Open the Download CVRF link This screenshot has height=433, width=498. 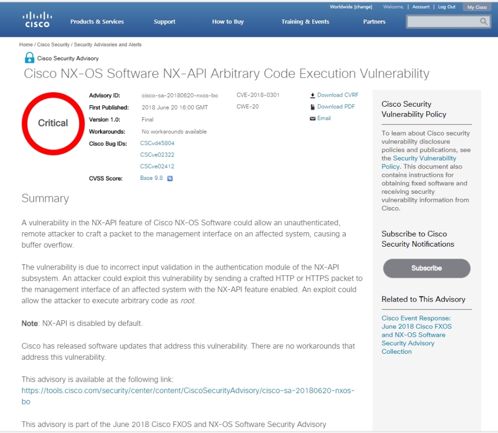click(338, 95)
